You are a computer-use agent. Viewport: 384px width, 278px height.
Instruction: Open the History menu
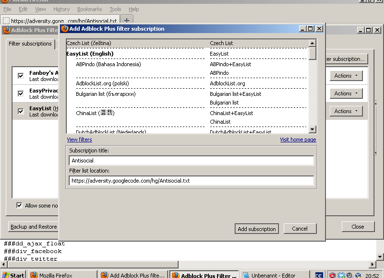61,9
